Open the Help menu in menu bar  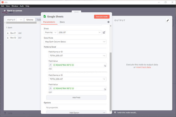27,6
